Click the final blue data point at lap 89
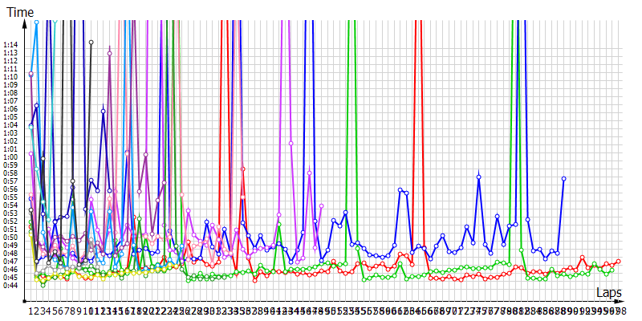Viewport: 642px width, 321px height. coord(564,178)
